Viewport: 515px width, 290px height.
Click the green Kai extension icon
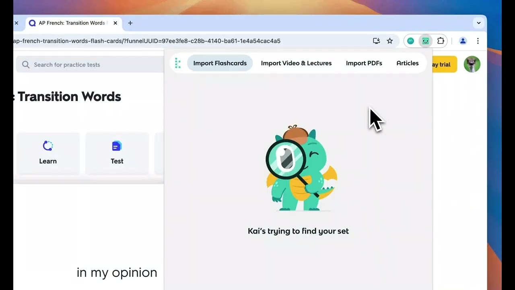[x=425, y=41]
